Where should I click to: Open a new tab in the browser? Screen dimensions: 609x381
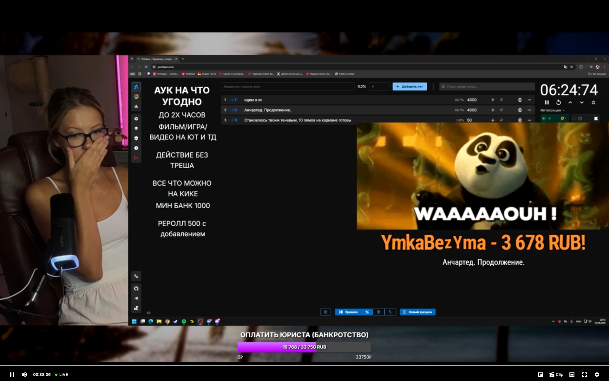183,59
